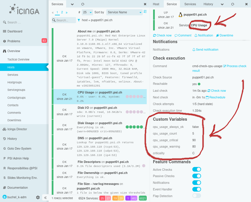Click the Icinga logo

pos(24,9)
